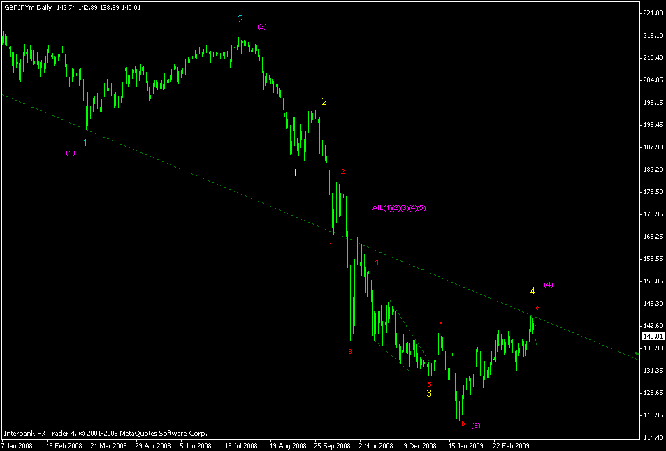The image size is (666, 451).
Task: Select the red "b" label at the swing low
Action: point(463,423)
